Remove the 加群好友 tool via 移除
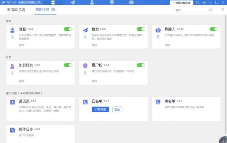 22,81
